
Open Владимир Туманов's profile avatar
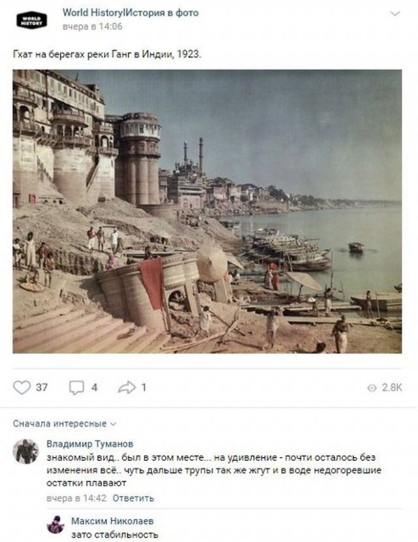coord(26,451)
